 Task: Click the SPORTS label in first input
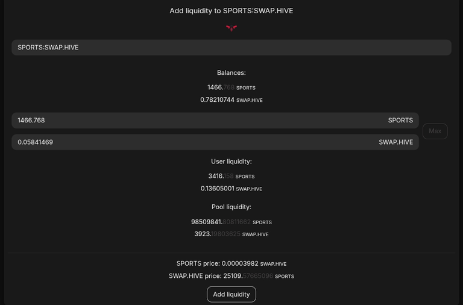click(400, 121)
